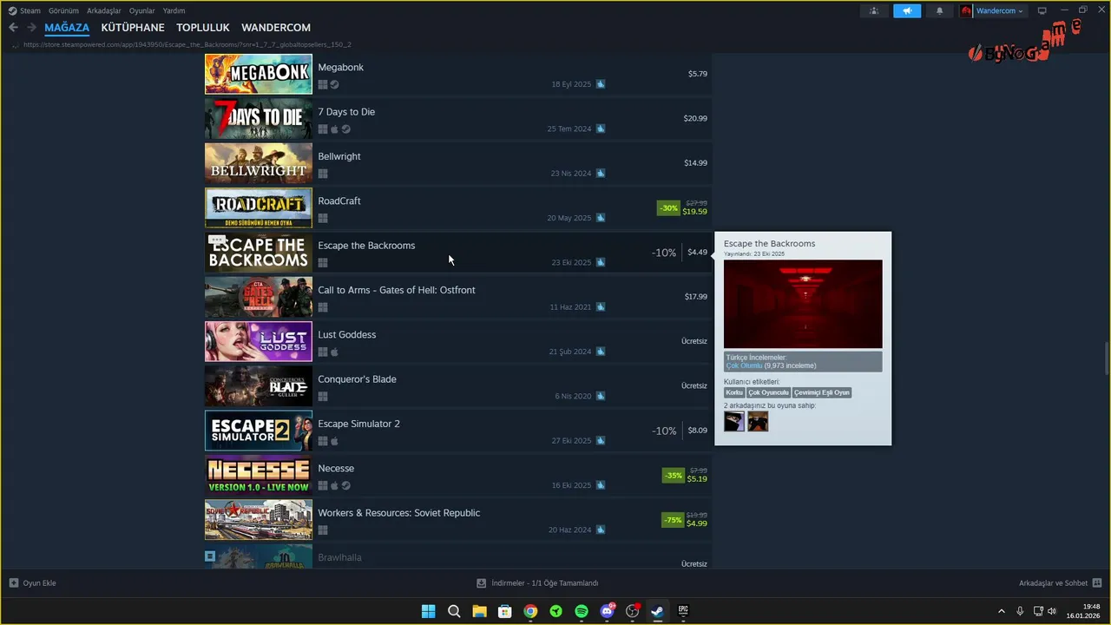
Task: Open the Görünüm menu
Action: (x=63, y=10)
